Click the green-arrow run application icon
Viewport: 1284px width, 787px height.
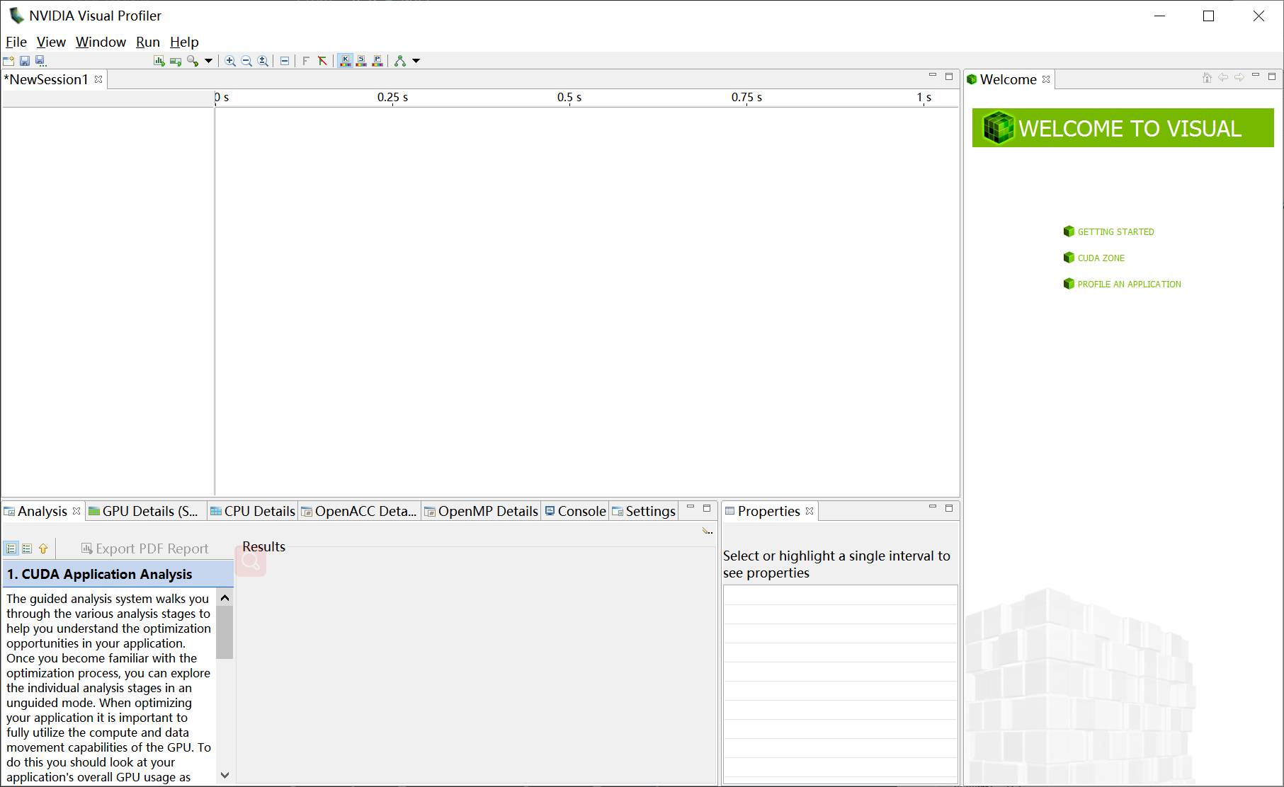pyautogui.click(x=176, y=61)
